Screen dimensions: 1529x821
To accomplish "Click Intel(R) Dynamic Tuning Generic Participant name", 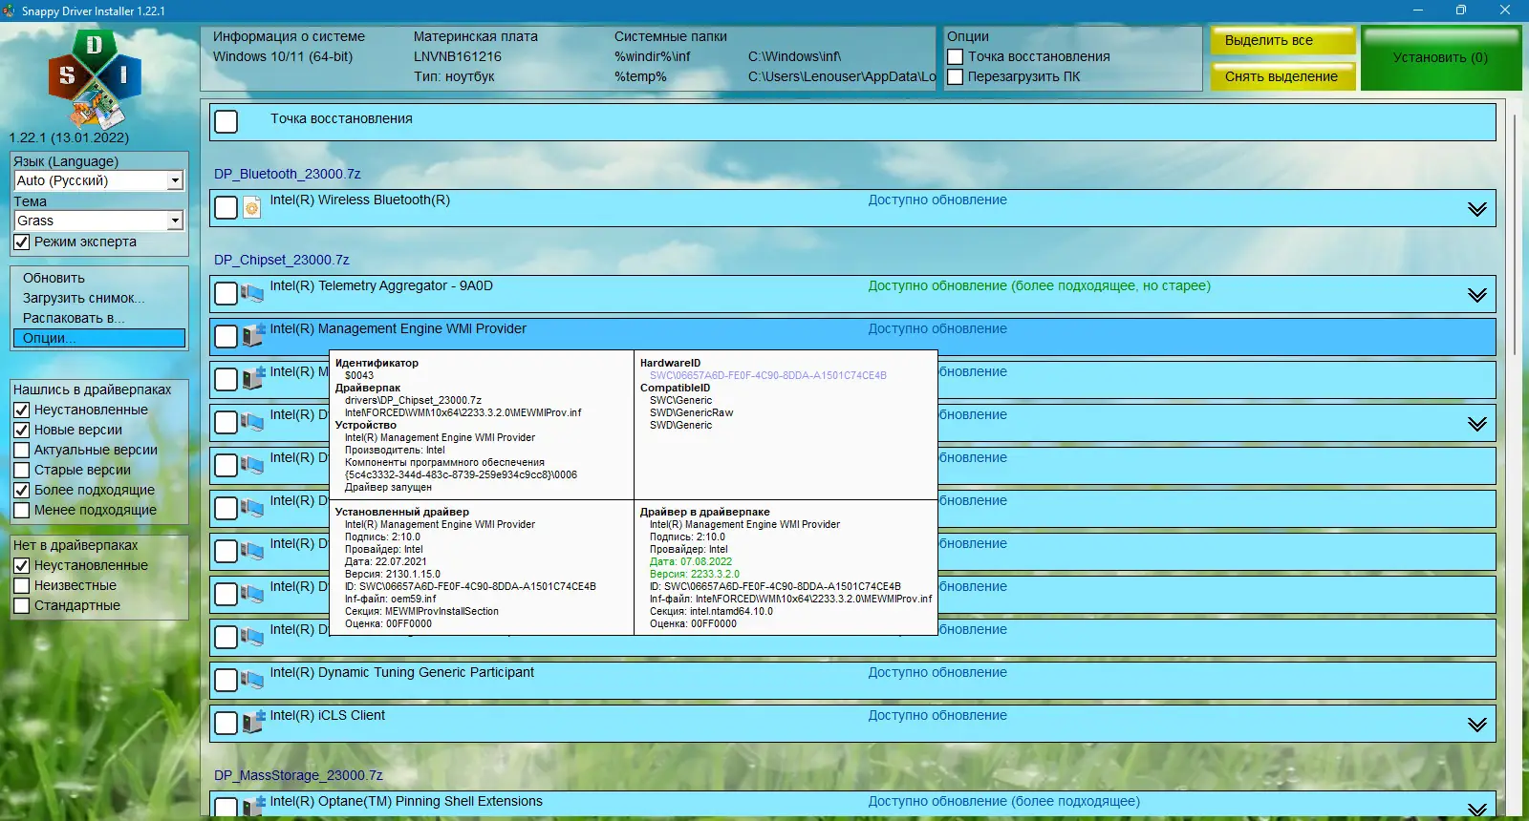I will point(401,672).
